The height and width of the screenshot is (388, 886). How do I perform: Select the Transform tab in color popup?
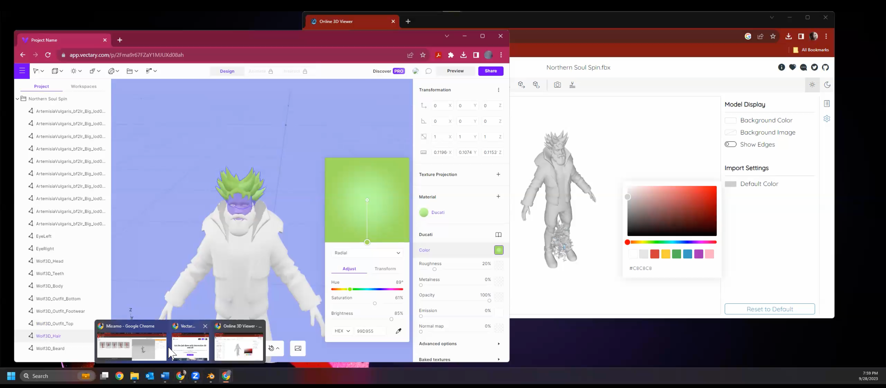(385, 269)
